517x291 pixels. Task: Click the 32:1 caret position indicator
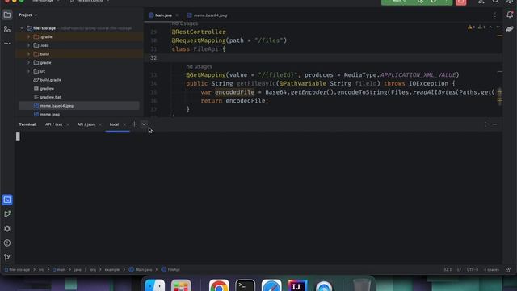point(448,269)
